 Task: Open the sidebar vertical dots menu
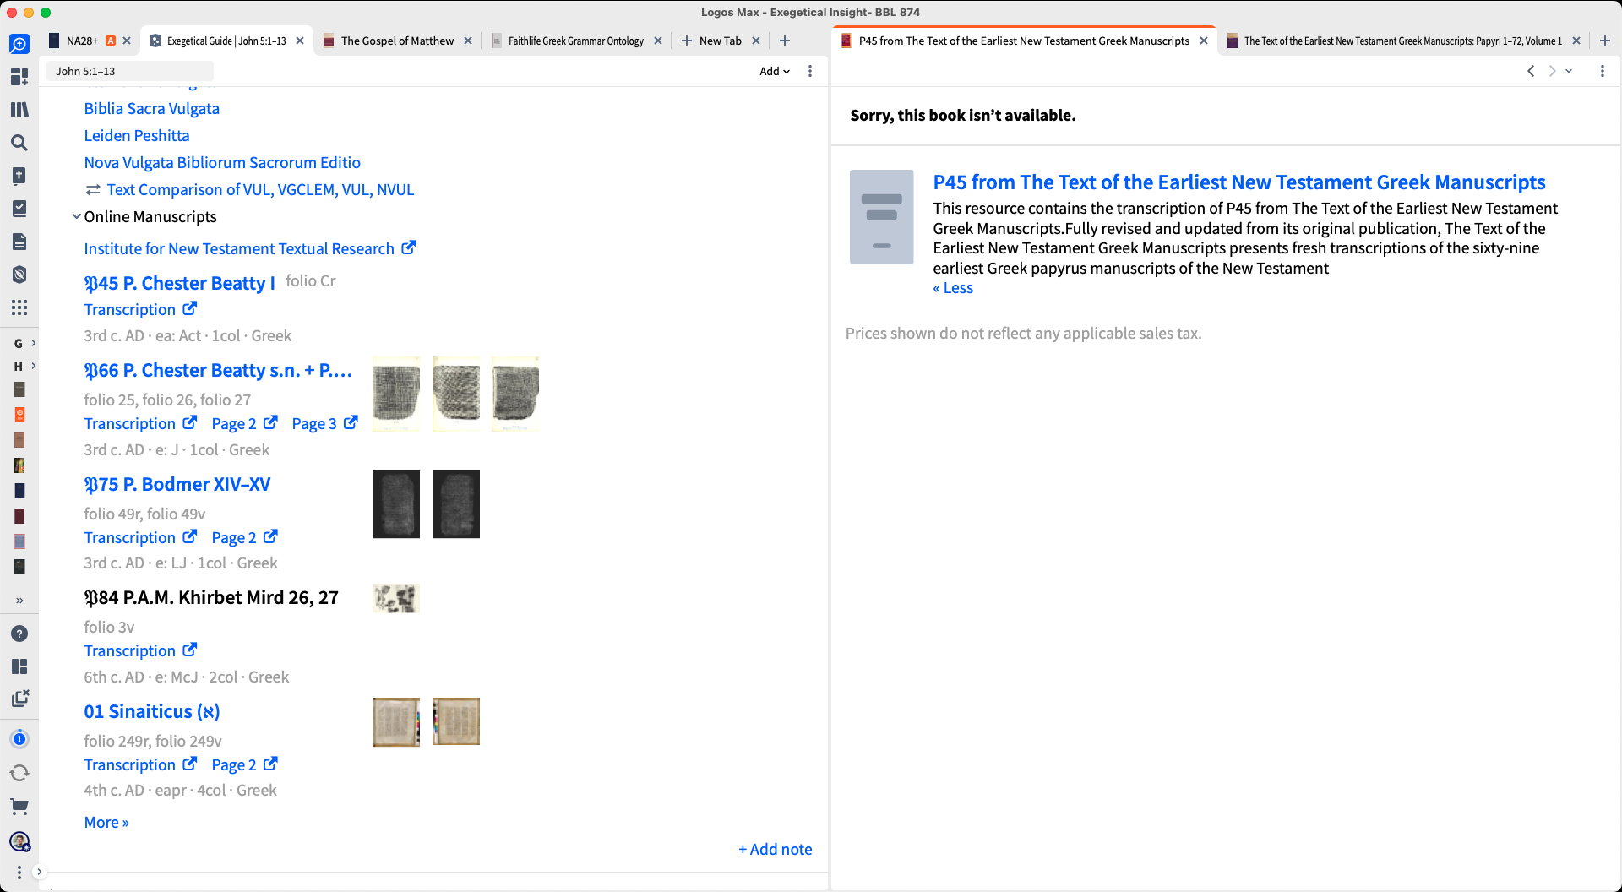(x=19, y=872)
